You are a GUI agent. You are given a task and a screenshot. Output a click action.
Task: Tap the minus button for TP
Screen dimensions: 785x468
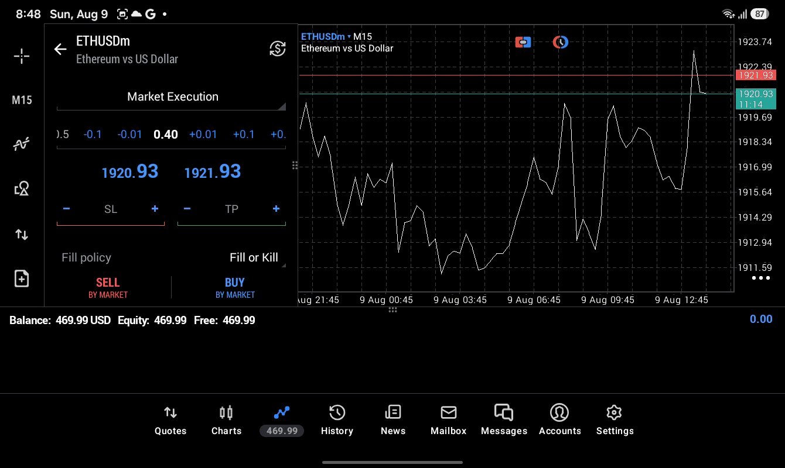coord(187,209)
